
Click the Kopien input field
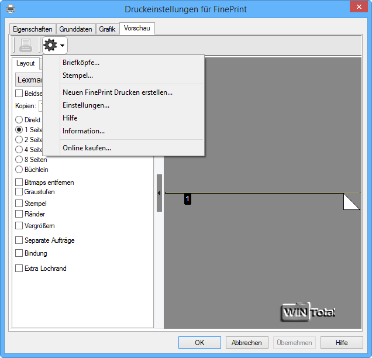tap(41, 106)
